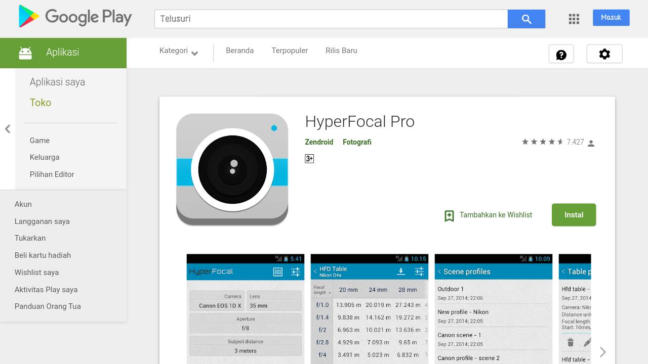Open the Zendroid developer link
This screenshot has width=648, height=364.
pos(319,142)
